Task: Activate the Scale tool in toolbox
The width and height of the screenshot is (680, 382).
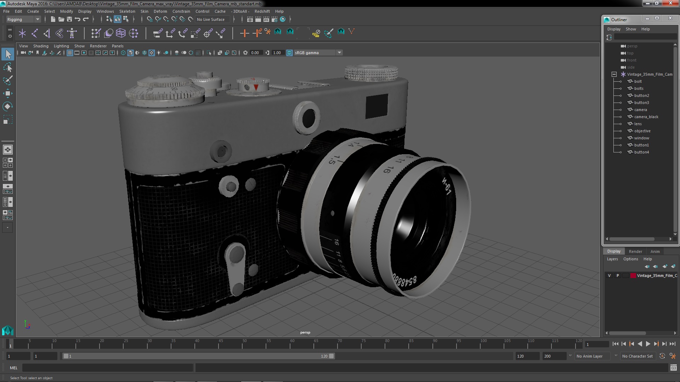Action: pos(8,120)
